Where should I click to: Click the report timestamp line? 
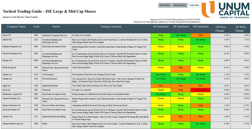coord(175,20)
